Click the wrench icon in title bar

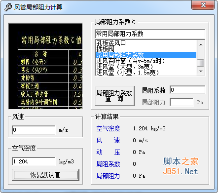[7, 7]
